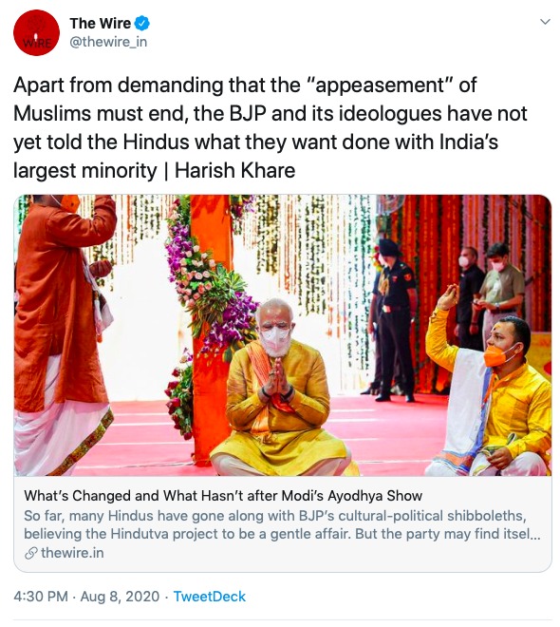Click the Aug 8, 2020 tweet date
This screenshot has width=560, height=627.
(120, 597)
